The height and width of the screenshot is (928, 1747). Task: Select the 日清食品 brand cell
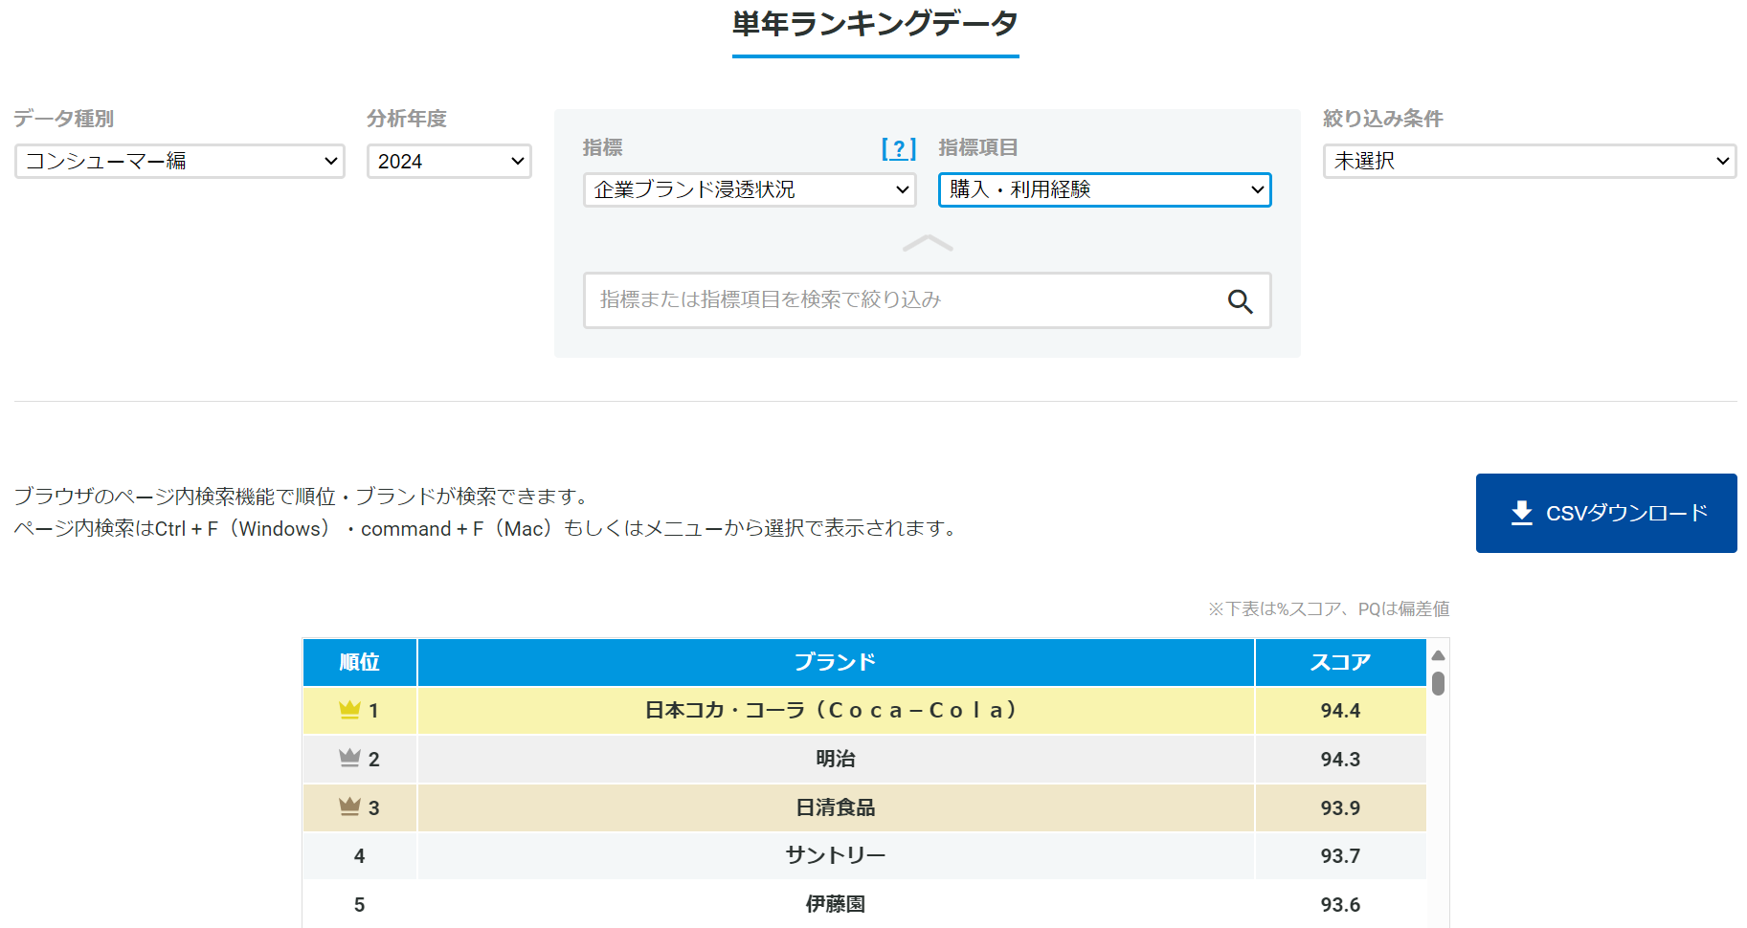[x=836, y=808]
